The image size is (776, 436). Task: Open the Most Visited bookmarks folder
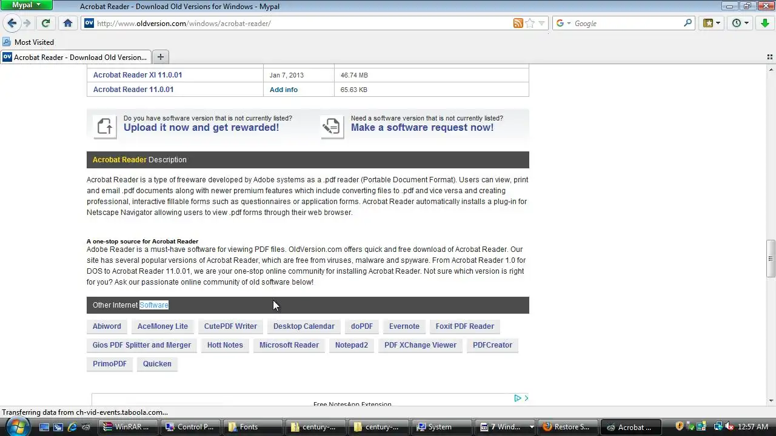(28, 42)
